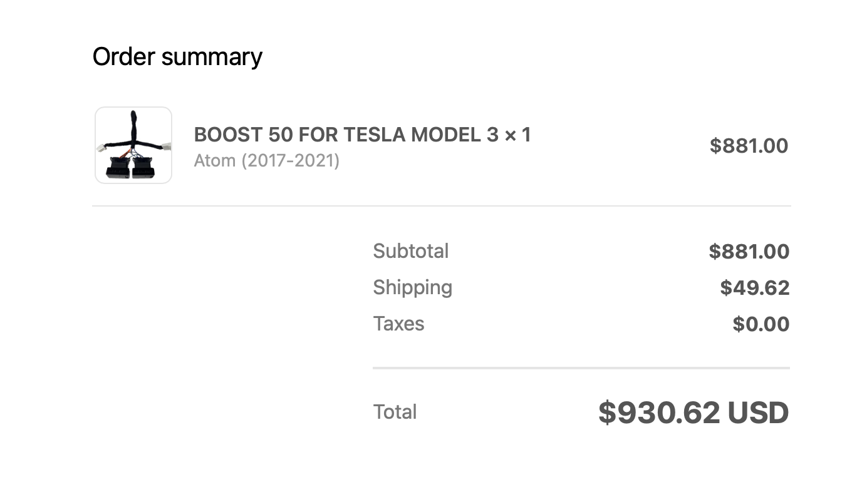Screen dimensions: 862x492
Task: Click the divider line below the product row
Action: (x=441, y=206)
